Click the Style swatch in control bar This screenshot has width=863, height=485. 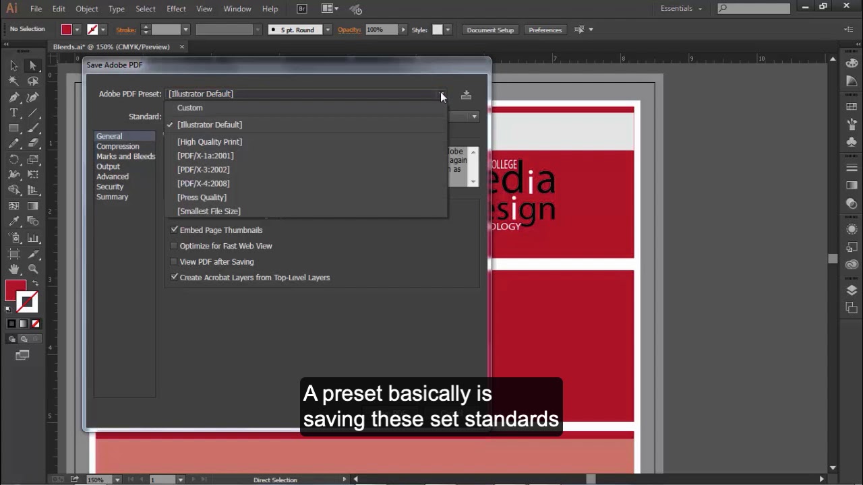437,30
